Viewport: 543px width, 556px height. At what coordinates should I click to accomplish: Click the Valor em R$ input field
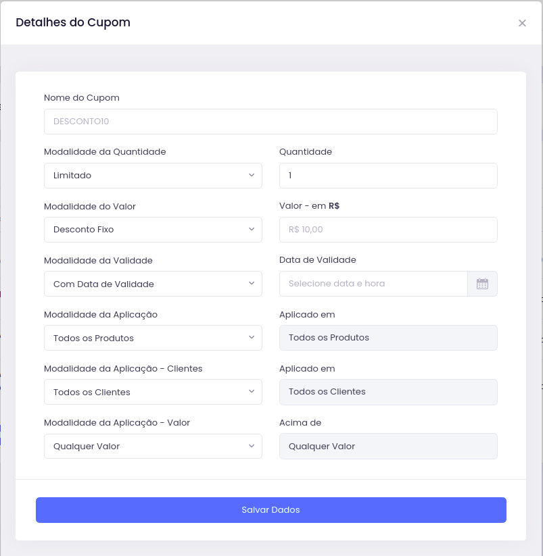(388, 230)
